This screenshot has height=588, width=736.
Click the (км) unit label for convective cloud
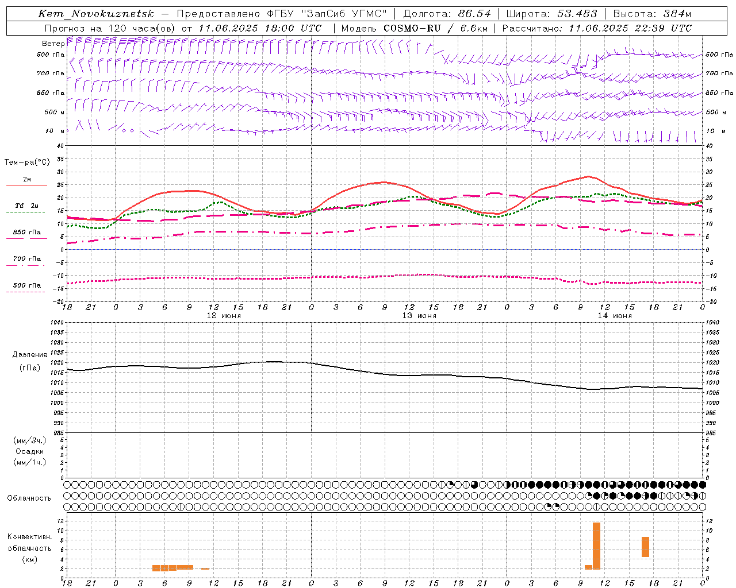pyautogui.click(x=30, y=559)
